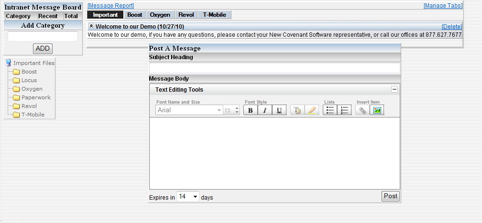482x223 pixels.
Task: Toggle italic text style
Action: (265, 110)
